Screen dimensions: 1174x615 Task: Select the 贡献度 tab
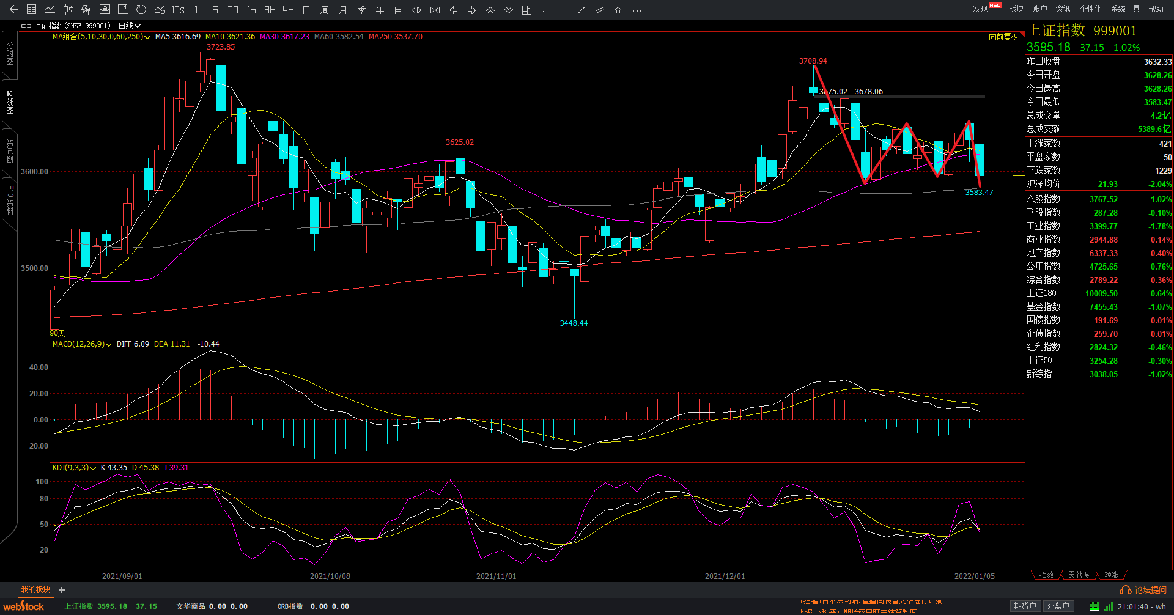[1079, 575]
